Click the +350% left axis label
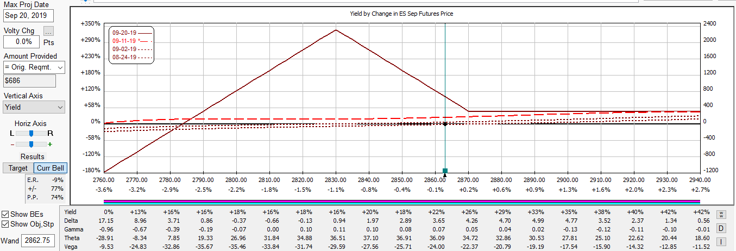 (x=90, y=24)
